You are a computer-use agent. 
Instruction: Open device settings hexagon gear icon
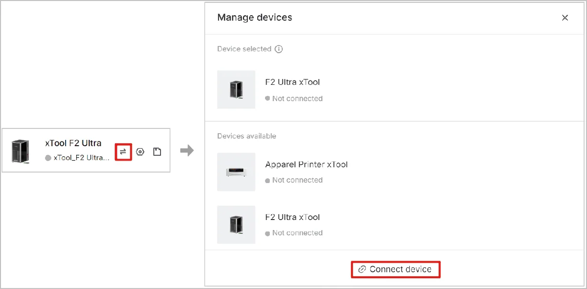[x=140, y=151]
